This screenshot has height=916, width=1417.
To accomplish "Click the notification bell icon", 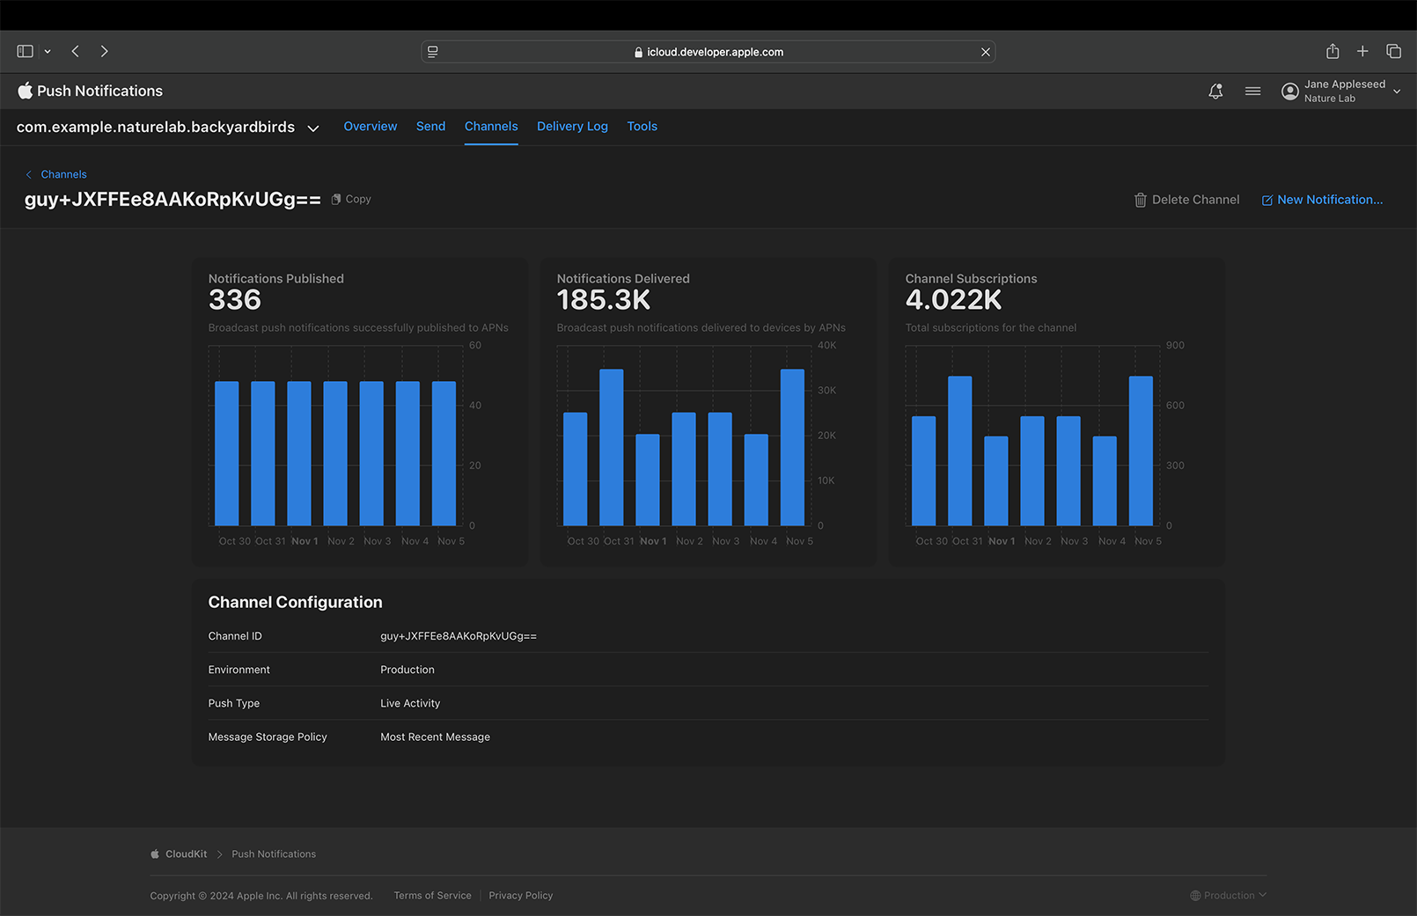I will [1215, 91].
